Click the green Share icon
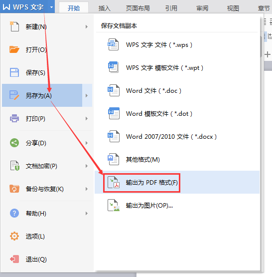 pyautogui.click(x=14, y=143)
